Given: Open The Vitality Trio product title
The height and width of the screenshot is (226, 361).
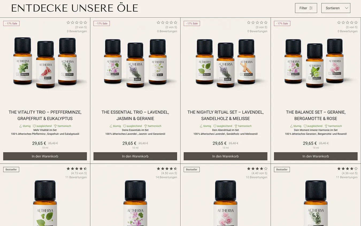Looking at the screenshot, I should [45, 115].
